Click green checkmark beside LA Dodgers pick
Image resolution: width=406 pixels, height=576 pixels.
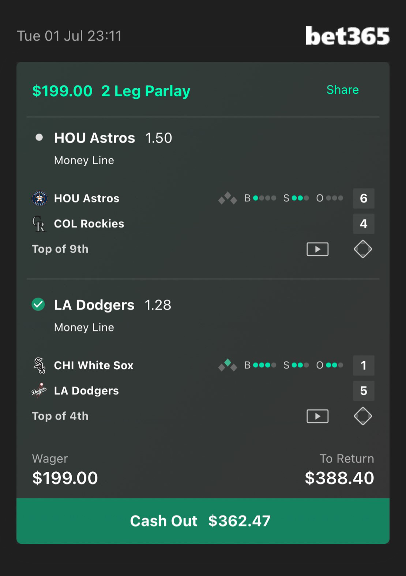point(38,304)
